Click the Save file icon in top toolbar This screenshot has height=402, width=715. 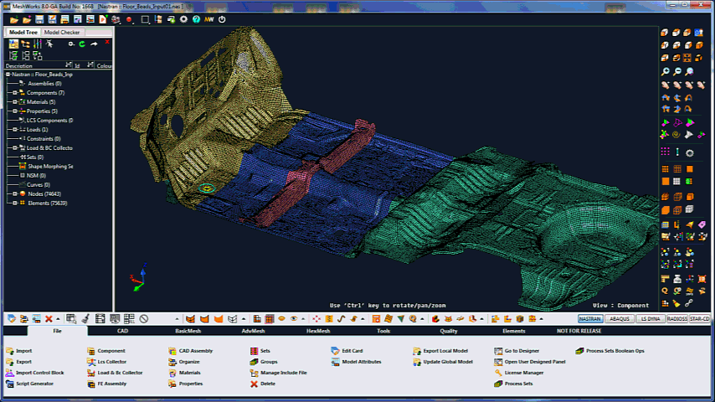point(38,18)
